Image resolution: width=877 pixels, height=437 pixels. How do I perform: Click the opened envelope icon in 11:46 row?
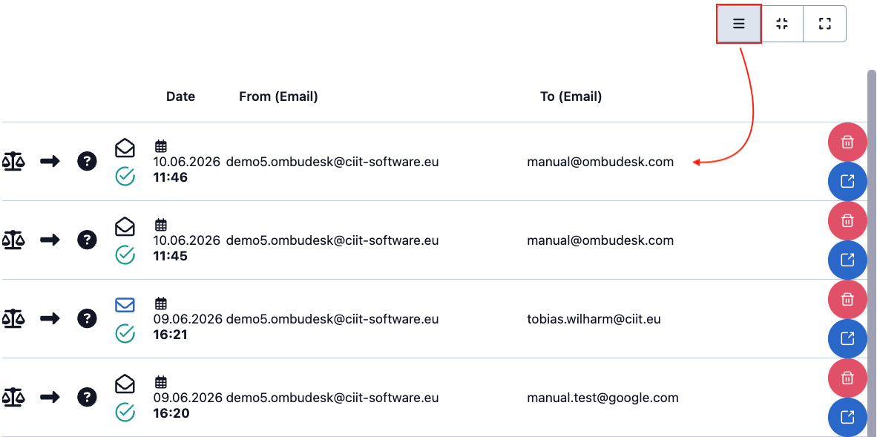[x=125, y=148]
